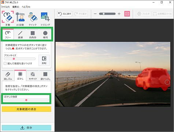Image resolution: width=174 pixels, height=132 pixels.
Task: Minimize the フォト消しゴム window
Action: click(153, 2)
